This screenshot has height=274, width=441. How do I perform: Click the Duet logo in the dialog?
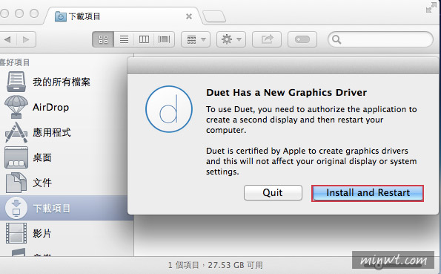169,109
